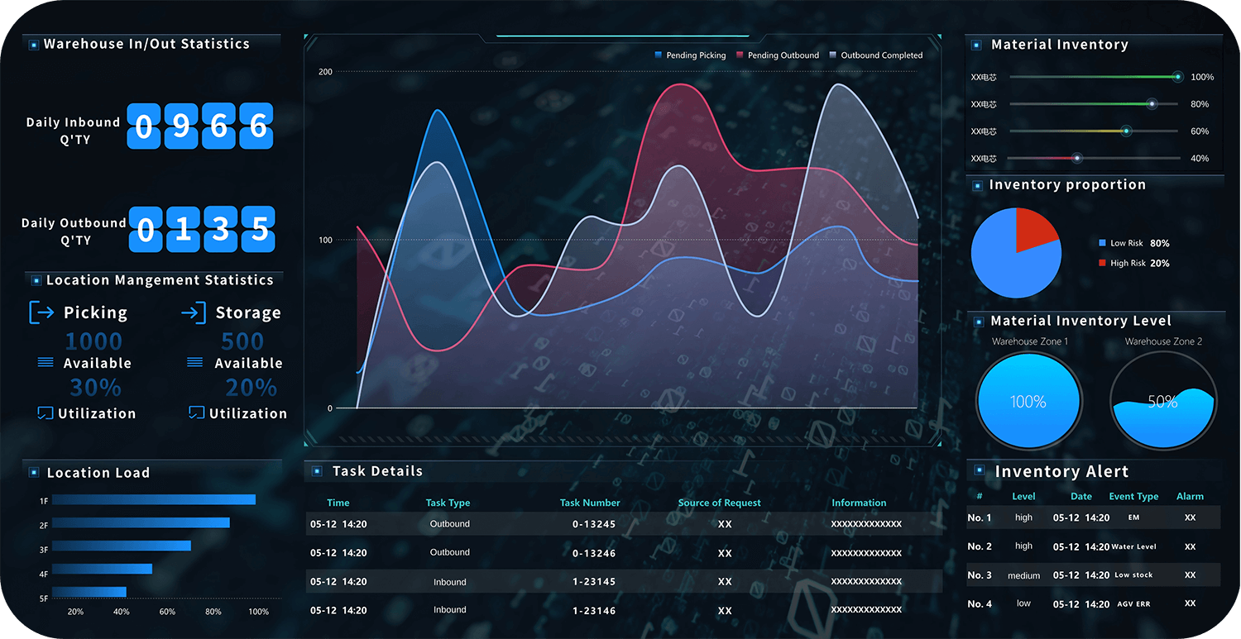1241x639 pixels.
Task: Click the Available list icon under Storage
Action: coord(195,363)
